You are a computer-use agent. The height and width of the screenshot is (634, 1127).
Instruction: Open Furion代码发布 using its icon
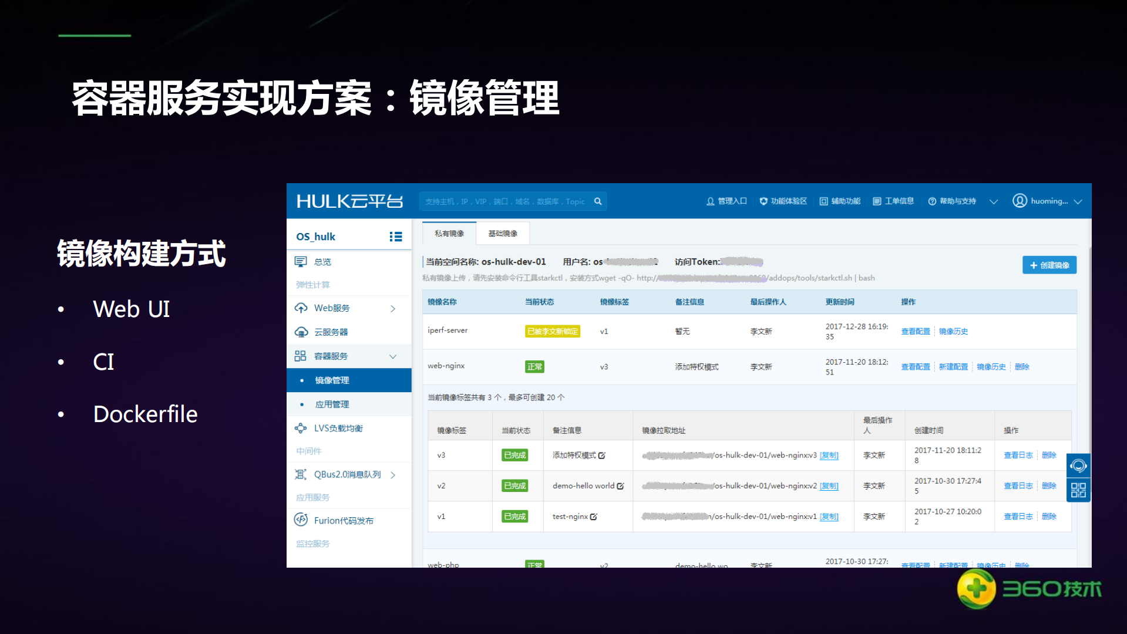301,520
